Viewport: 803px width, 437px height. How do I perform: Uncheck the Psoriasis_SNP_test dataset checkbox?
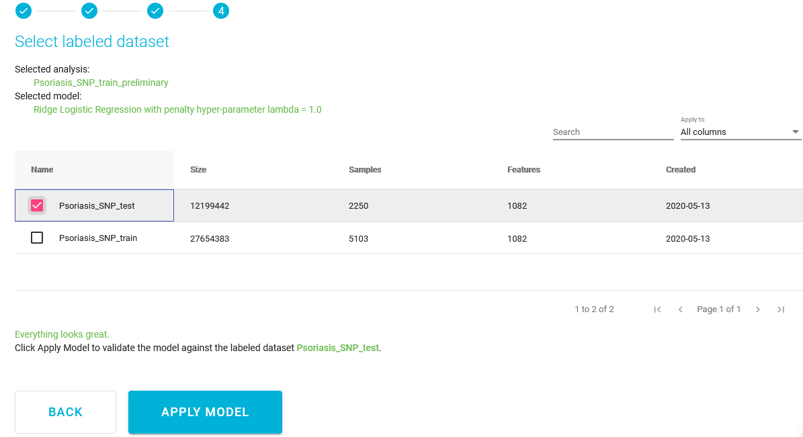pyautogui.click(x=37, y=205)
